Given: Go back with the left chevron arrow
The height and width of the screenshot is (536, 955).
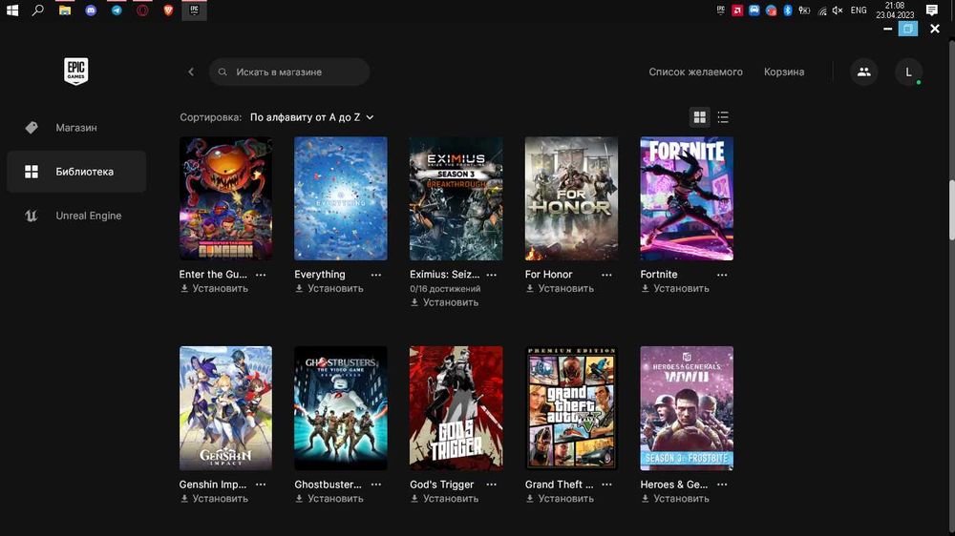Looking at the screenshot, I should click(191, 72).
